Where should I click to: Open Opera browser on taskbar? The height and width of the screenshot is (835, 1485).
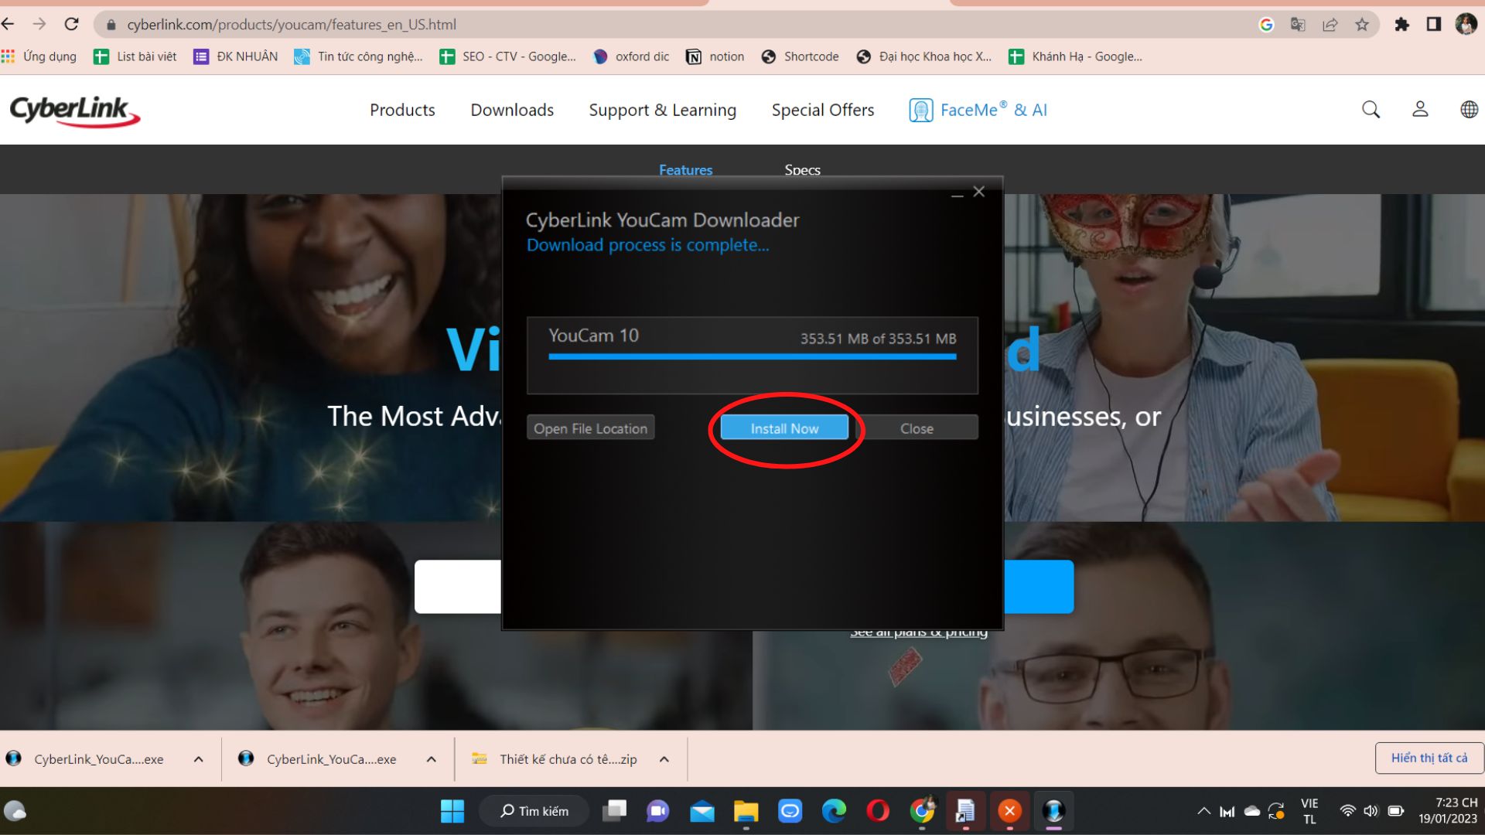pyautogui.click(x=878, y=811)
